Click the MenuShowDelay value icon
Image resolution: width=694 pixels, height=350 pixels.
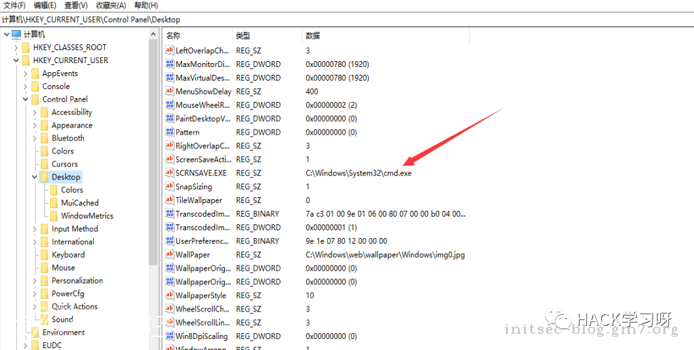[170, 92]
